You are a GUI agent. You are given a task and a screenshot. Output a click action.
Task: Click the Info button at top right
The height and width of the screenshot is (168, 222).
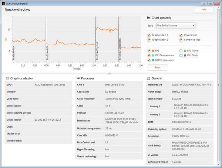tap(203, 10)
